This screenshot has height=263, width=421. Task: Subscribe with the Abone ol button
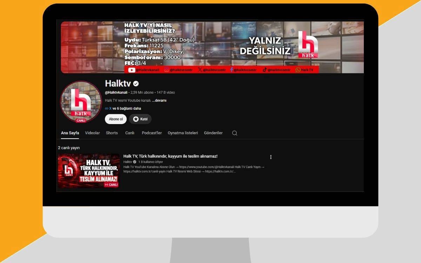pyautogui.click(x=116, y=119)
